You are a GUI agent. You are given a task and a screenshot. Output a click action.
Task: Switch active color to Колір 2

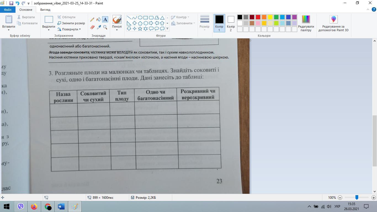coord(231,23)
